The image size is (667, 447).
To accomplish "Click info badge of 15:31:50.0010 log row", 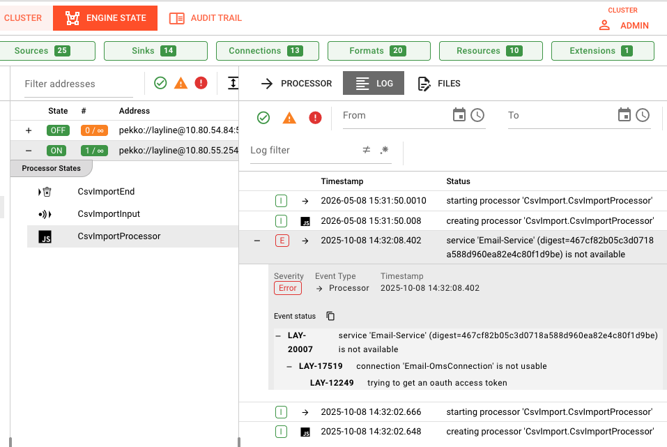I will (281, 201).
